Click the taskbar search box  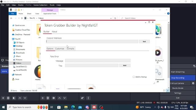tap(28, 107)
